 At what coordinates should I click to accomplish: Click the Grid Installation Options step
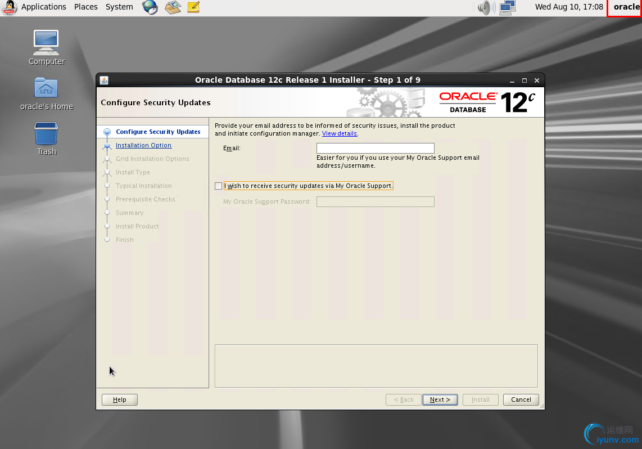pos(152,159)
